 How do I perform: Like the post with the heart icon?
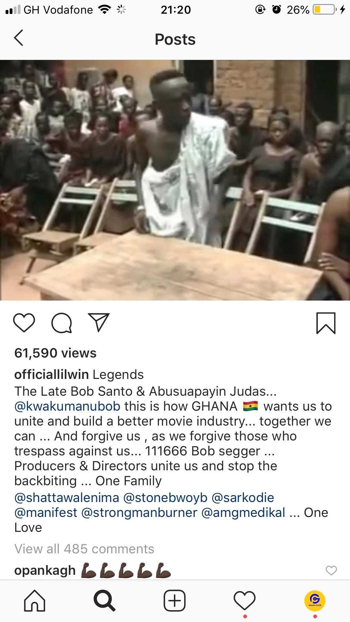pos(24,323)
